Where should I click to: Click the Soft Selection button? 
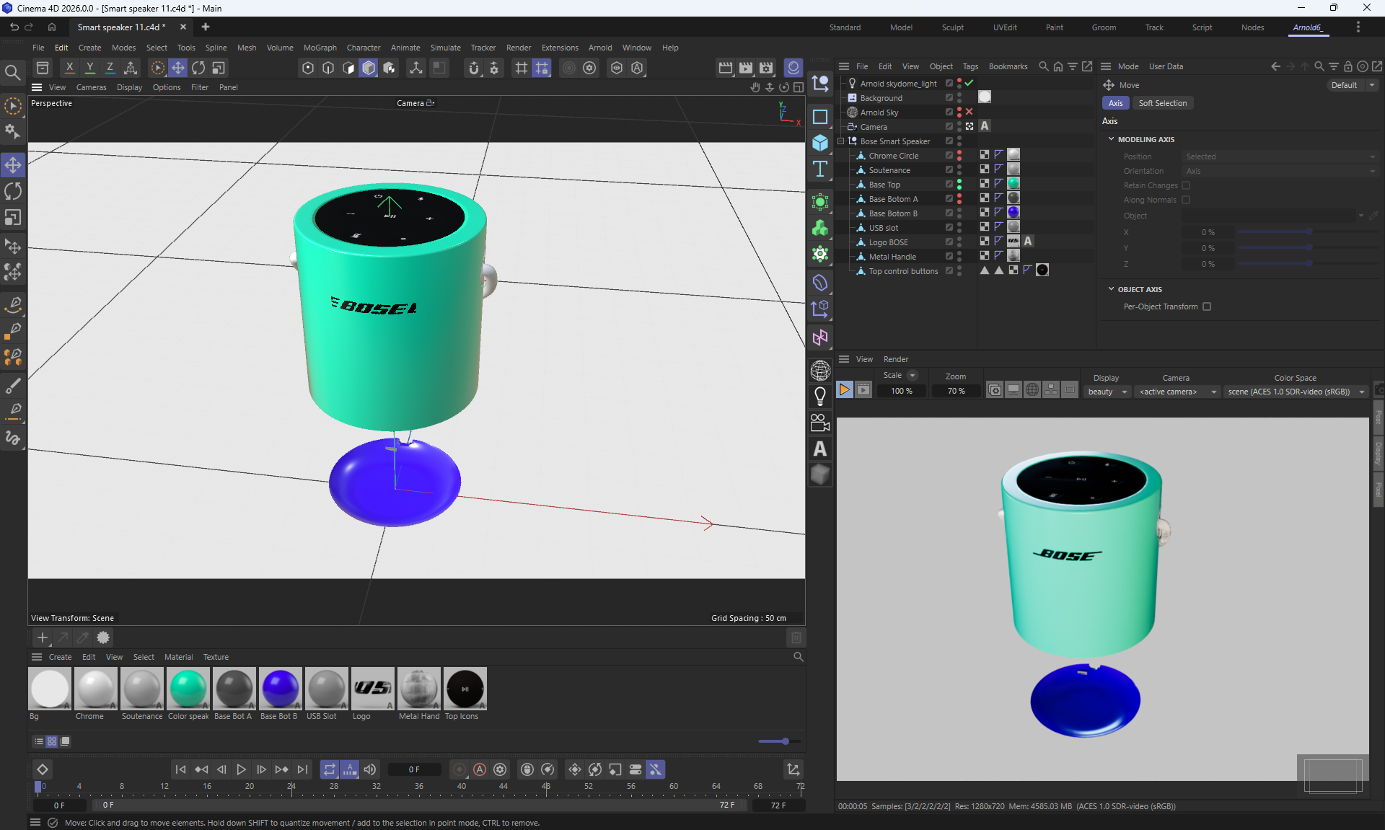1162,103
